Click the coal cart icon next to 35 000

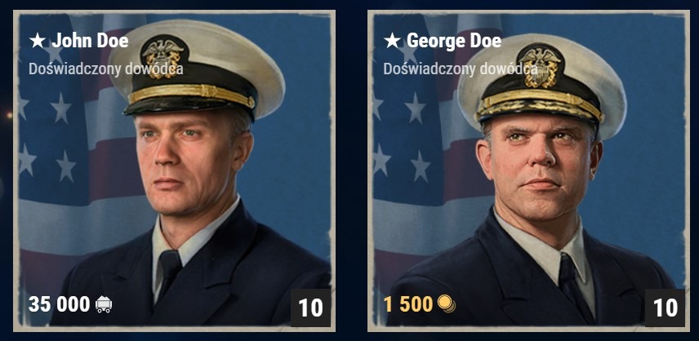coord(104,304)
